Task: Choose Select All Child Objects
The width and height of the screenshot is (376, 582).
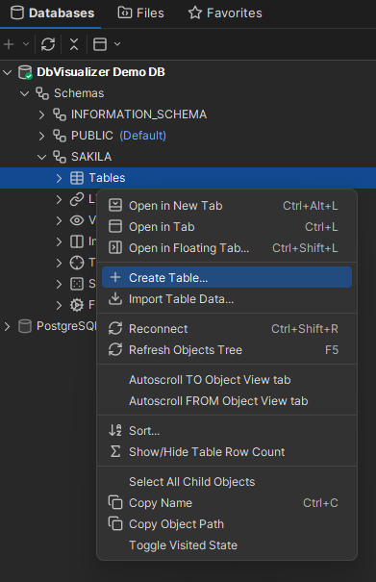Action: 227,482
